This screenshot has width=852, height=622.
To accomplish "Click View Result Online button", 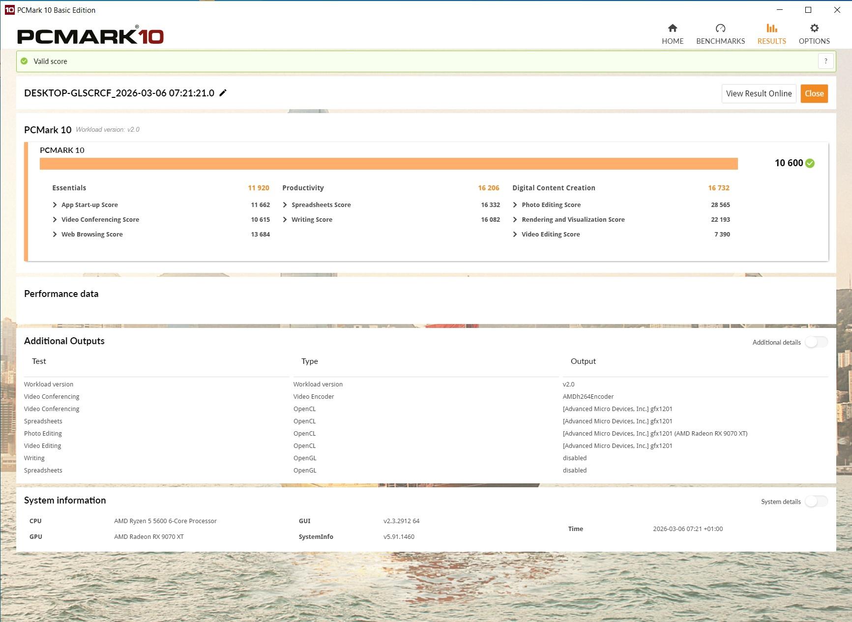I will pyautogui.click(x=759, y=93).
